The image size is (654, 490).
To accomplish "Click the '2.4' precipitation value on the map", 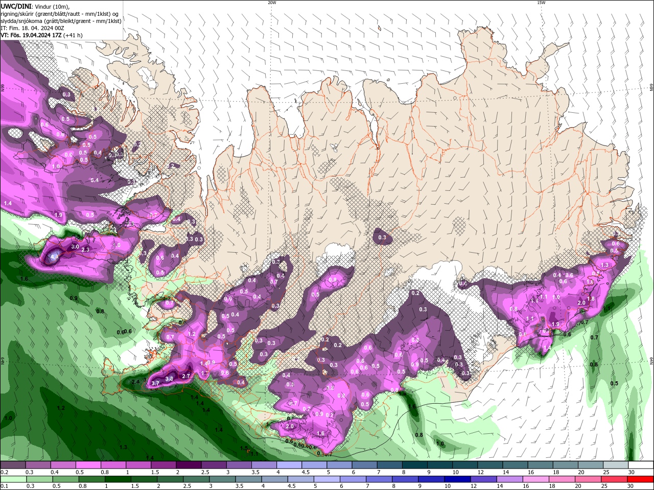I will 135,382.
